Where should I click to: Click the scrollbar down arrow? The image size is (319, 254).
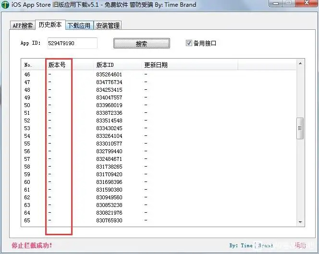click(300, 222)
